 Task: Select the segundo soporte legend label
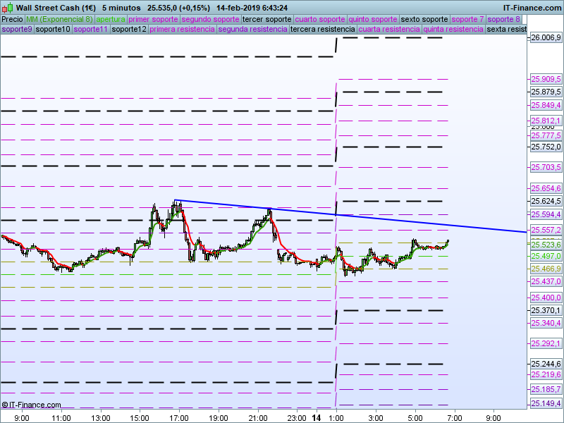tap(210, 19)
